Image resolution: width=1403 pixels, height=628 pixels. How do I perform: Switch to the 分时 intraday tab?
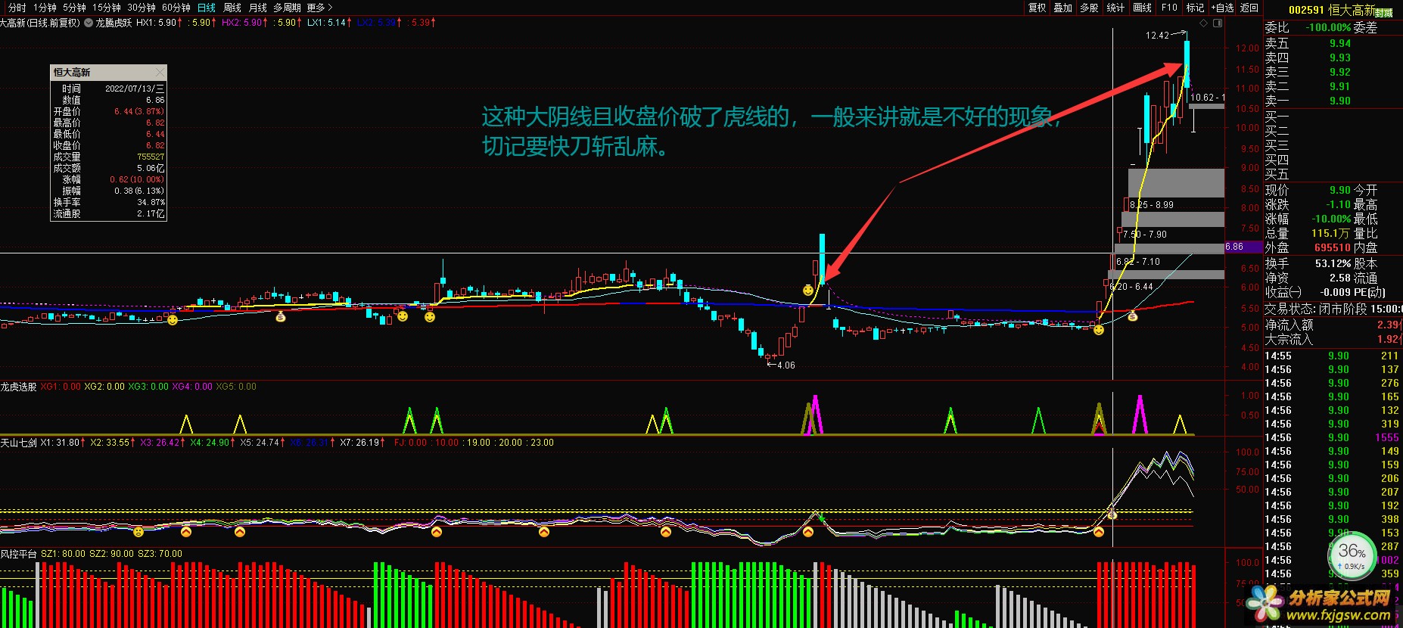(x=17, y=8)
